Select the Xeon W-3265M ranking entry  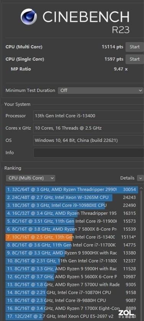pyautogui.click(x=72, y=198)
